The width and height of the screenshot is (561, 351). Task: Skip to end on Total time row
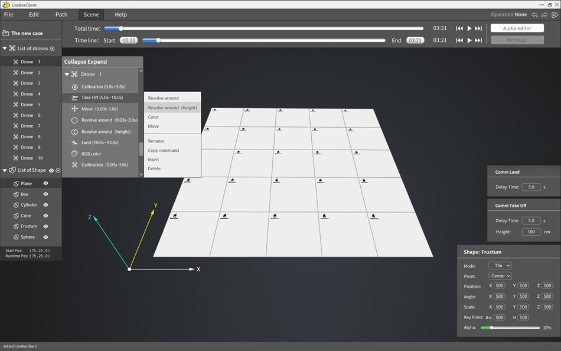coord(478,28)
